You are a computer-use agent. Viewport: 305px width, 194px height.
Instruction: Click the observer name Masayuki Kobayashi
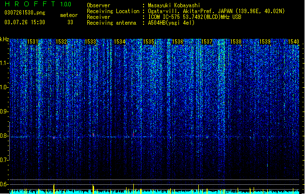(174, 5)
